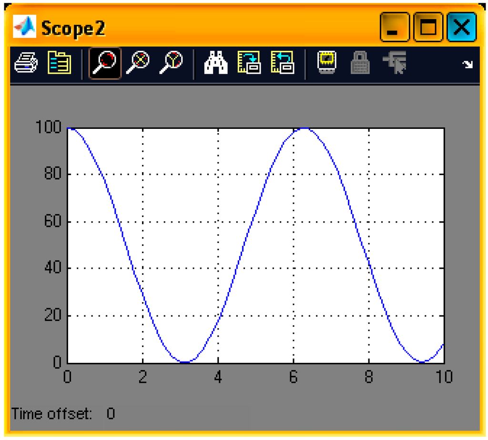
Task: Click the Print icon in the toolbar
Action: (25, 63)
